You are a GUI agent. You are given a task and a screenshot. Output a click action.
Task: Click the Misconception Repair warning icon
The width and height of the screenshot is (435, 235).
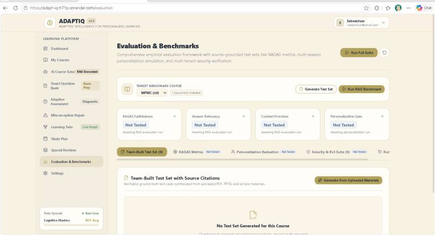click(45, 115)
